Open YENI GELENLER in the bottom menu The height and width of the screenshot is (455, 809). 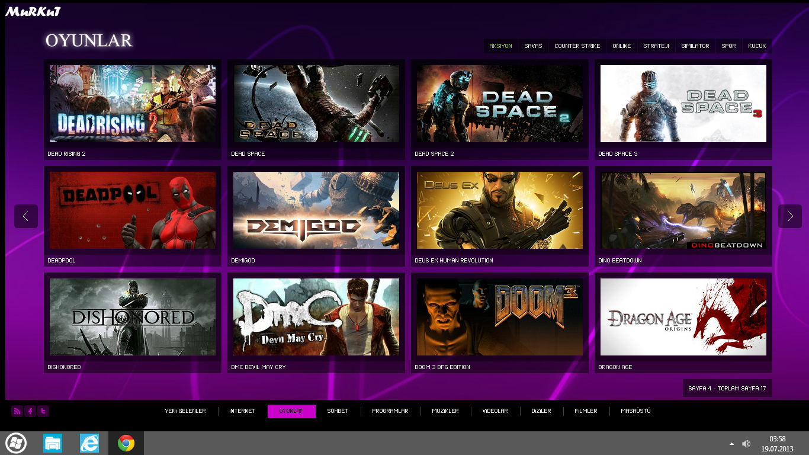click(185, 411)
